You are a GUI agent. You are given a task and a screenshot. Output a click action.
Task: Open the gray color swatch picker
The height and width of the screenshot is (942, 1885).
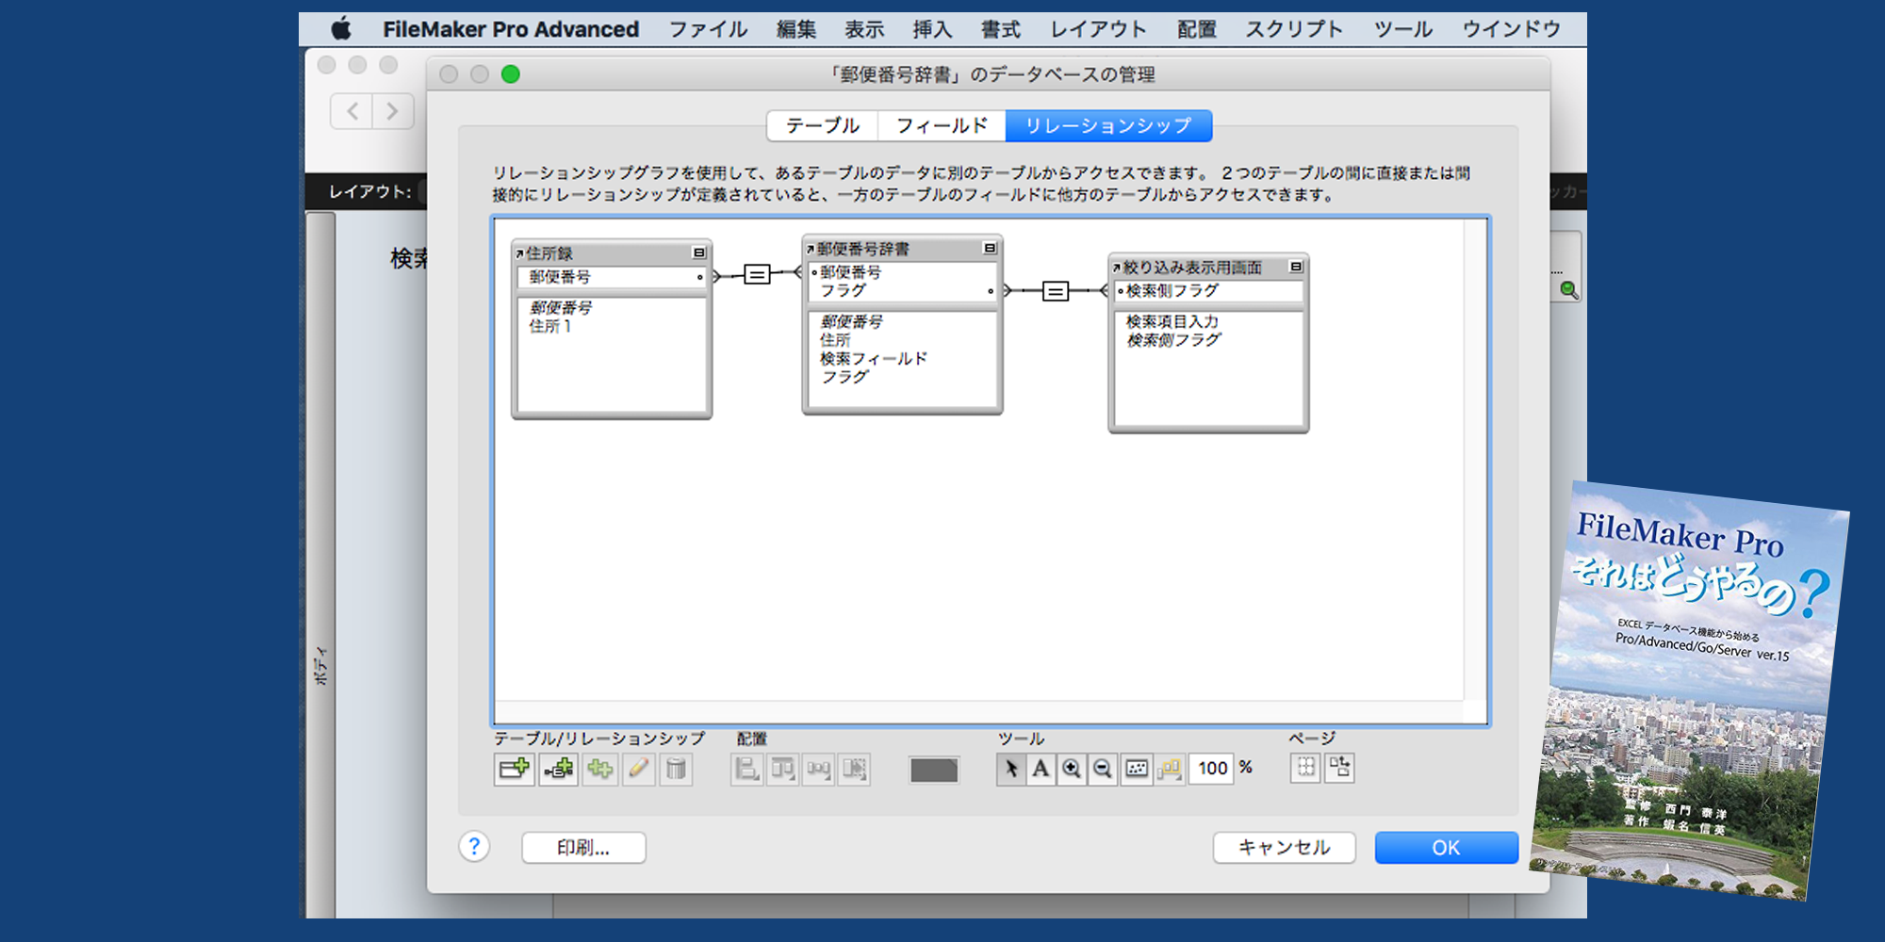[933, 770]
